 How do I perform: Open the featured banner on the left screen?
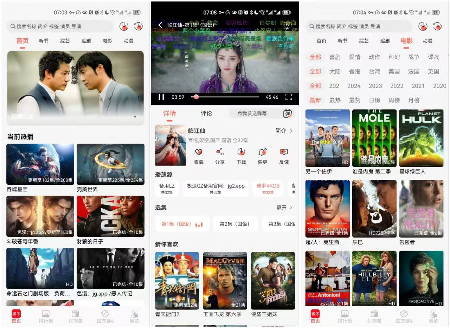(x=76, y=87)
